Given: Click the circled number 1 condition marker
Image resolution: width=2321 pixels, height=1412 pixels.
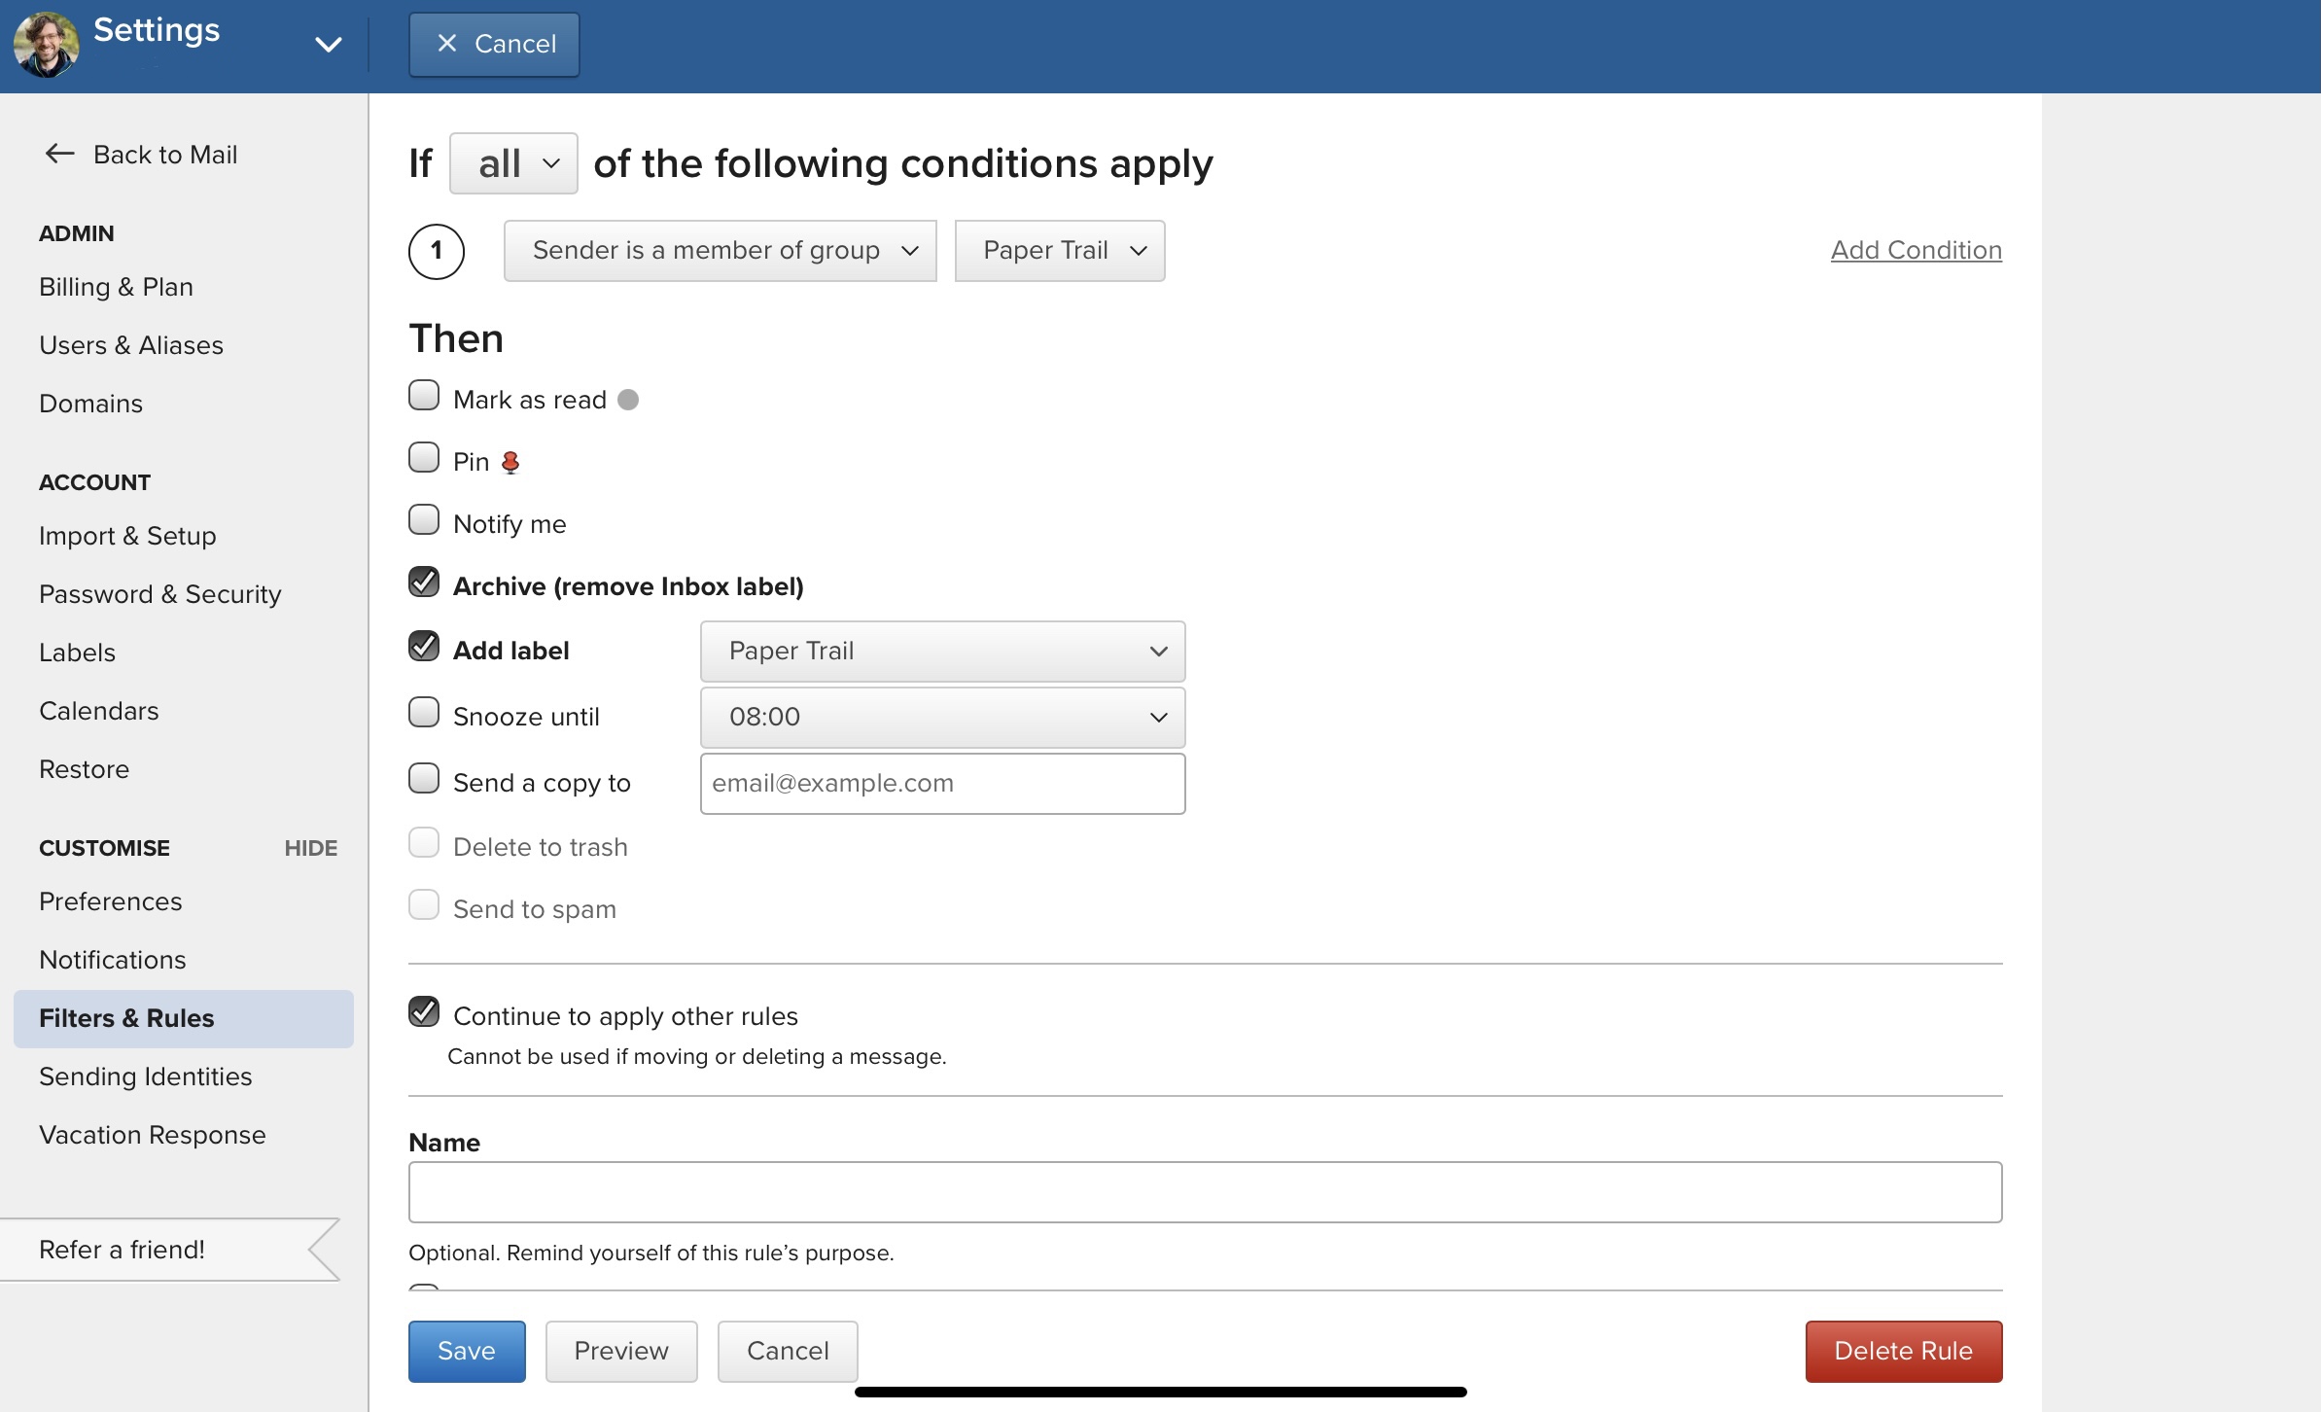Looking at the screenshot, I should pos(436,251).
